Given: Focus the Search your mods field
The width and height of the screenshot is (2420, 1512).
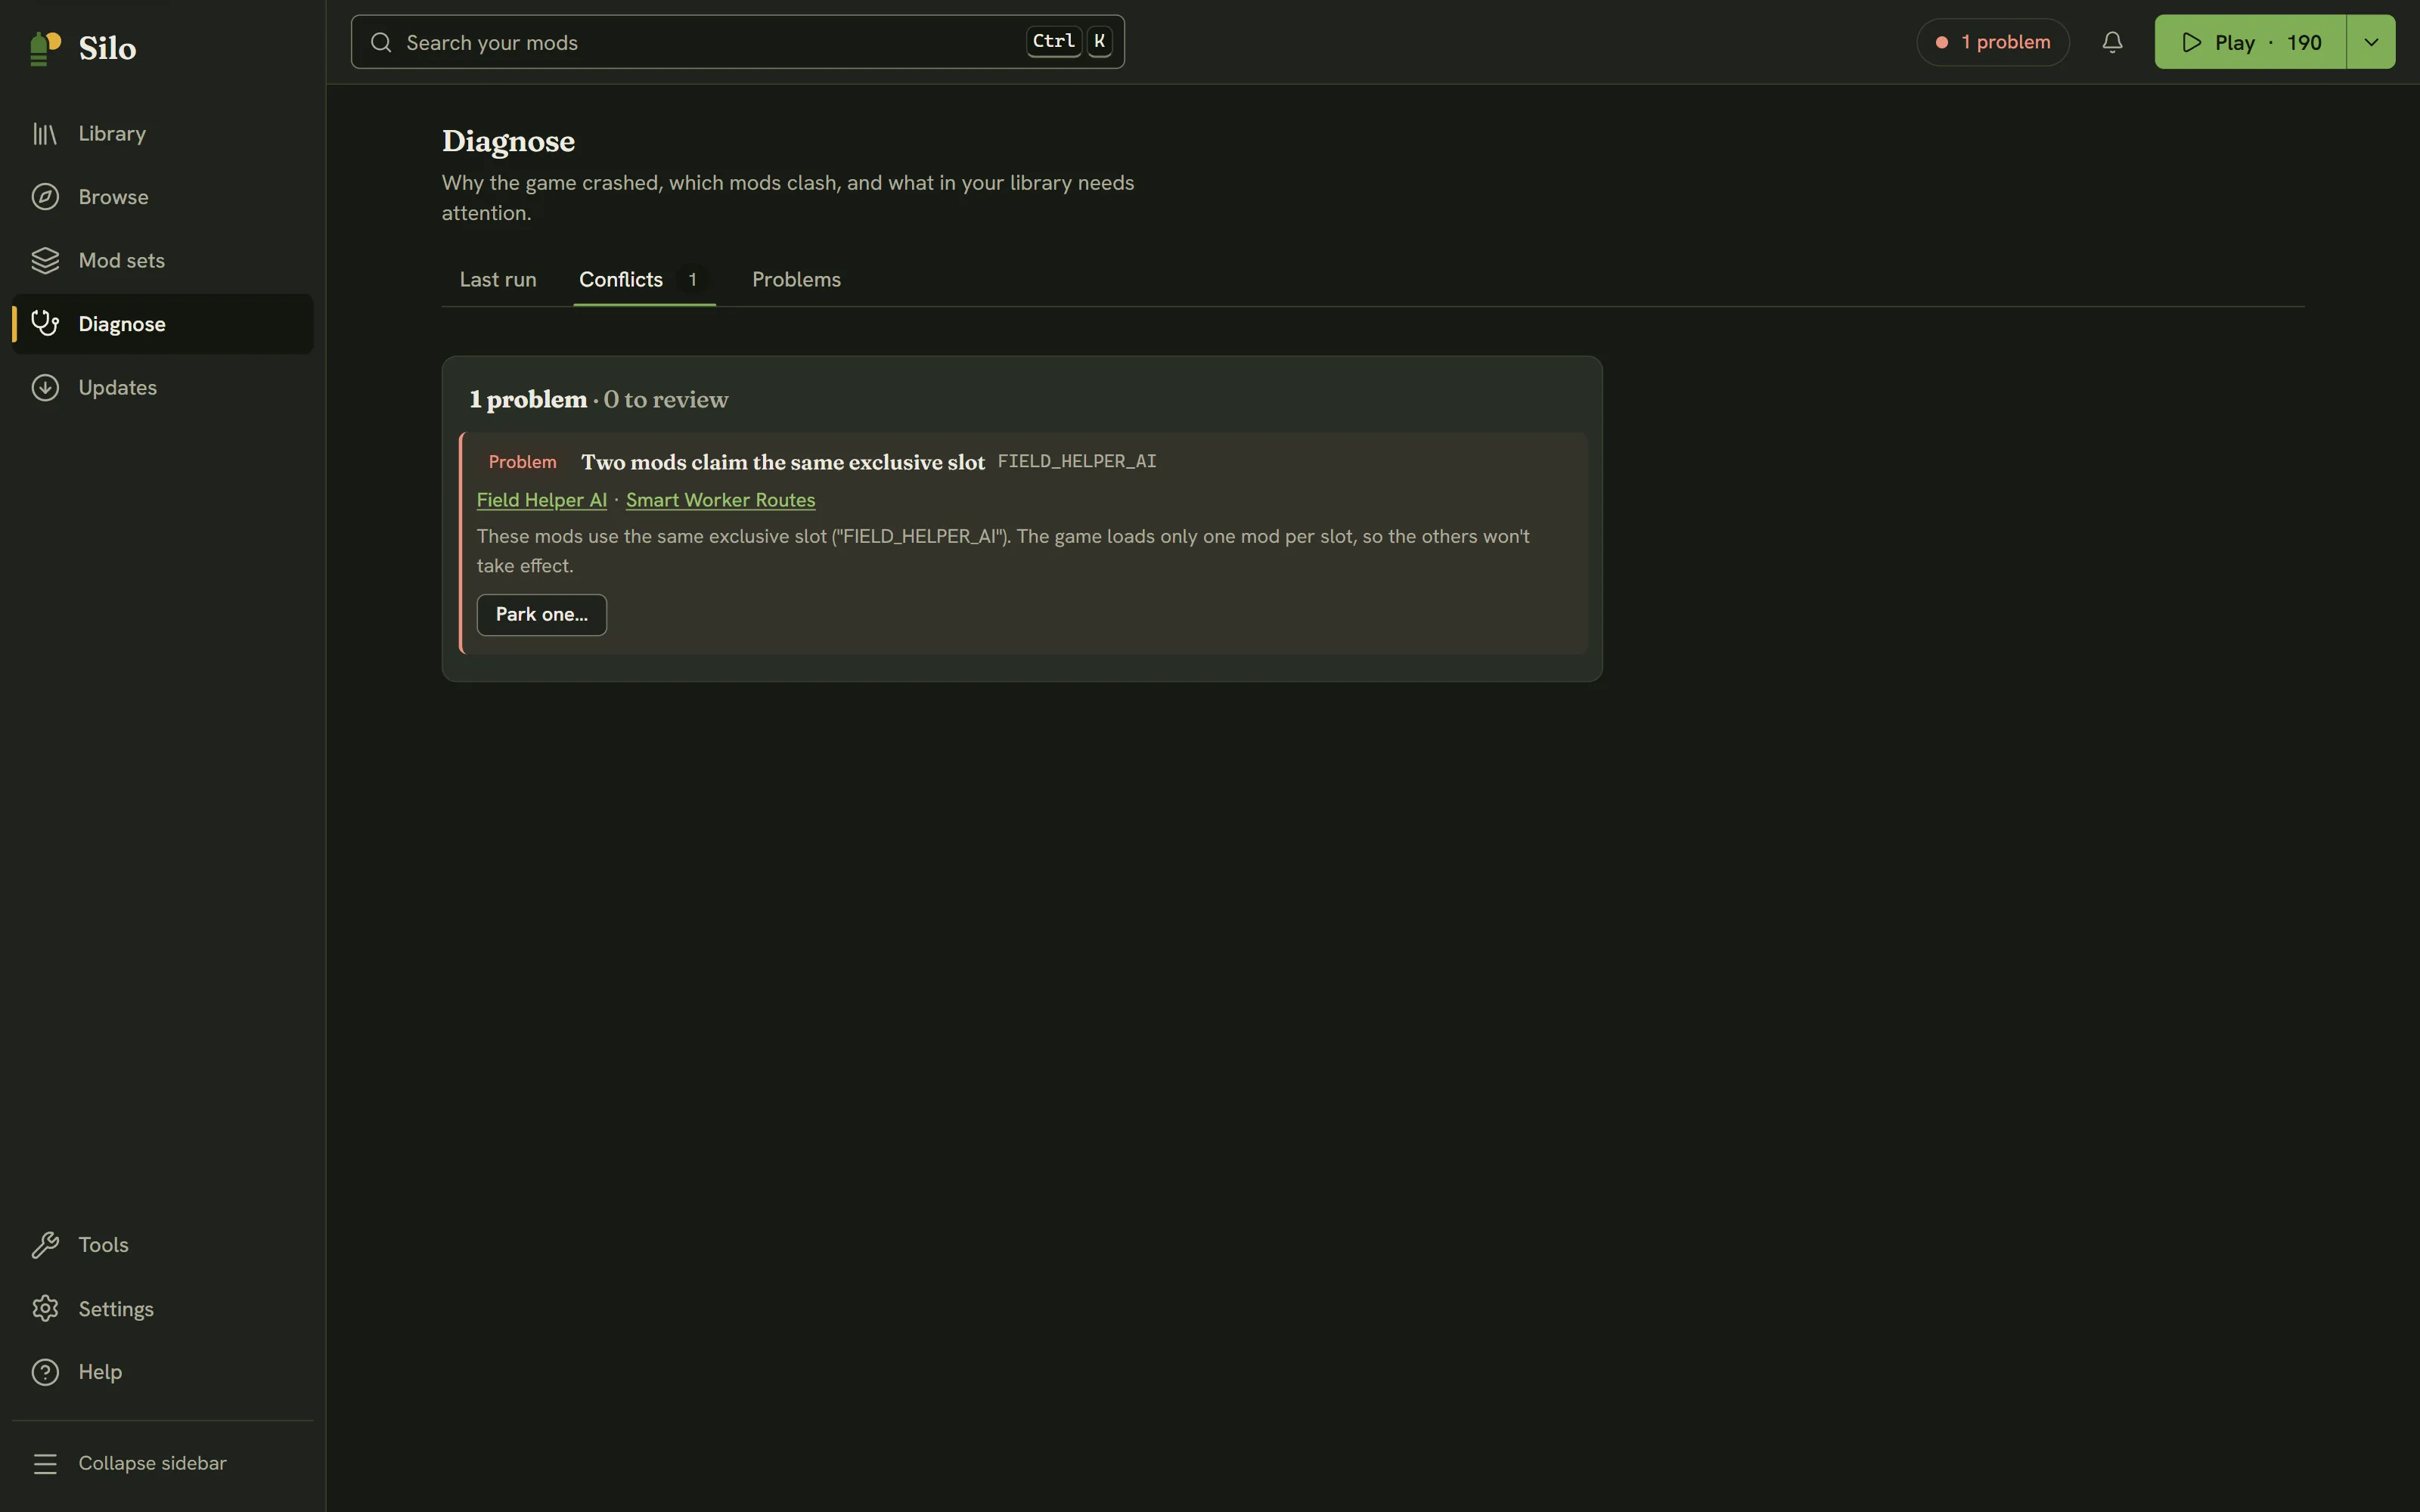Looking at the screenshot, I should point(738,42).
